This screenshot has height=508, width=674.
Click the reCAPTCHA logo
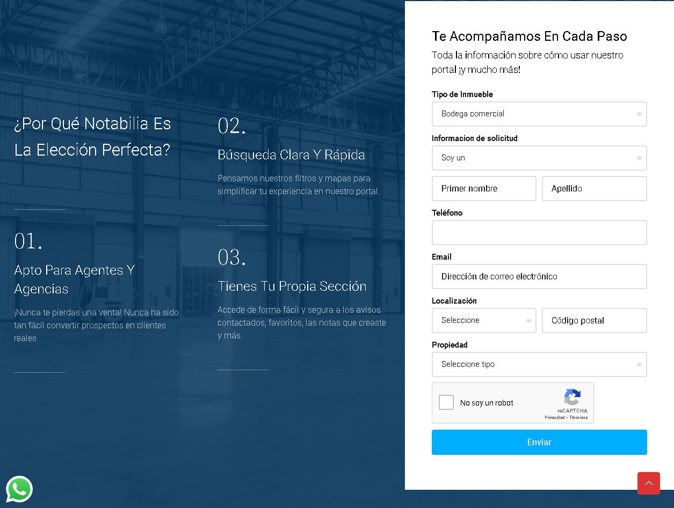click(572, 397)
